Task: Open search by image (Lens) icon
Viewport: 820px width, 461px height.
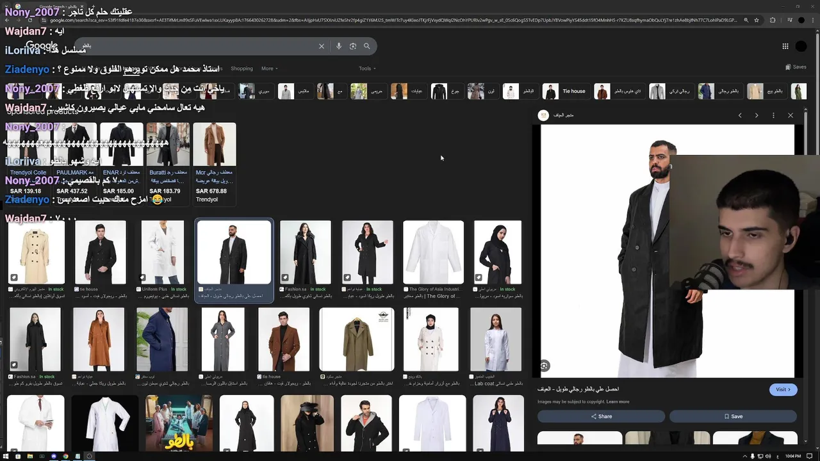Action: 353,46
